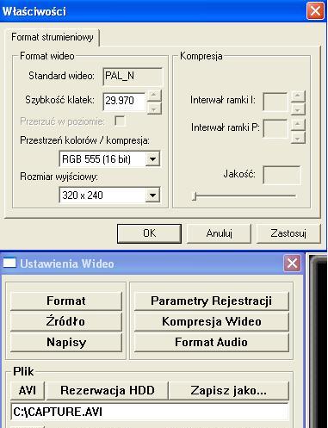
Task: Open Źródło settings
Action: pyautogui.click(x=66, y=321)
